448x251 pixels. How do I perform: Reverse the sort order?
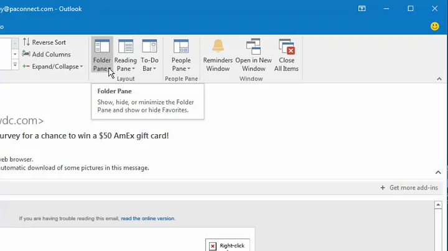point(44,42)
